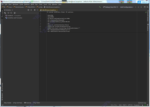Open the 4 spaces indent dropdown
This screenshot has width=150, height=107.
(137, 105)
